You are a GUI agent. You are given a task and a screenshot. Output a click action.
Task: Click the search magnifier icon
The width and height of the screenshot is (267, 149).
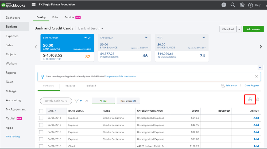click(233, 5)
